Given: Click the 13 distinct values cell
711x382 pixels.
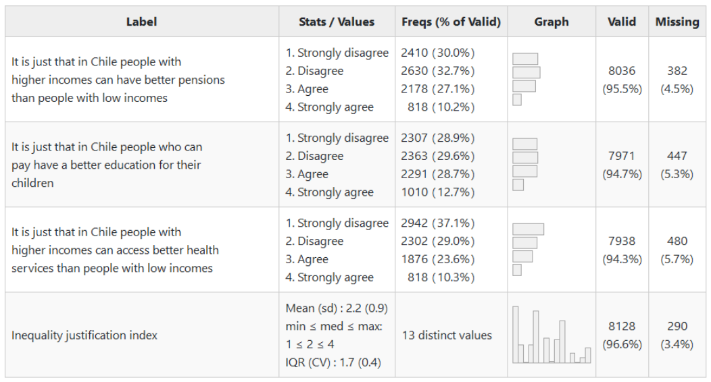Looking at the screenshot, I should (447, 335).
